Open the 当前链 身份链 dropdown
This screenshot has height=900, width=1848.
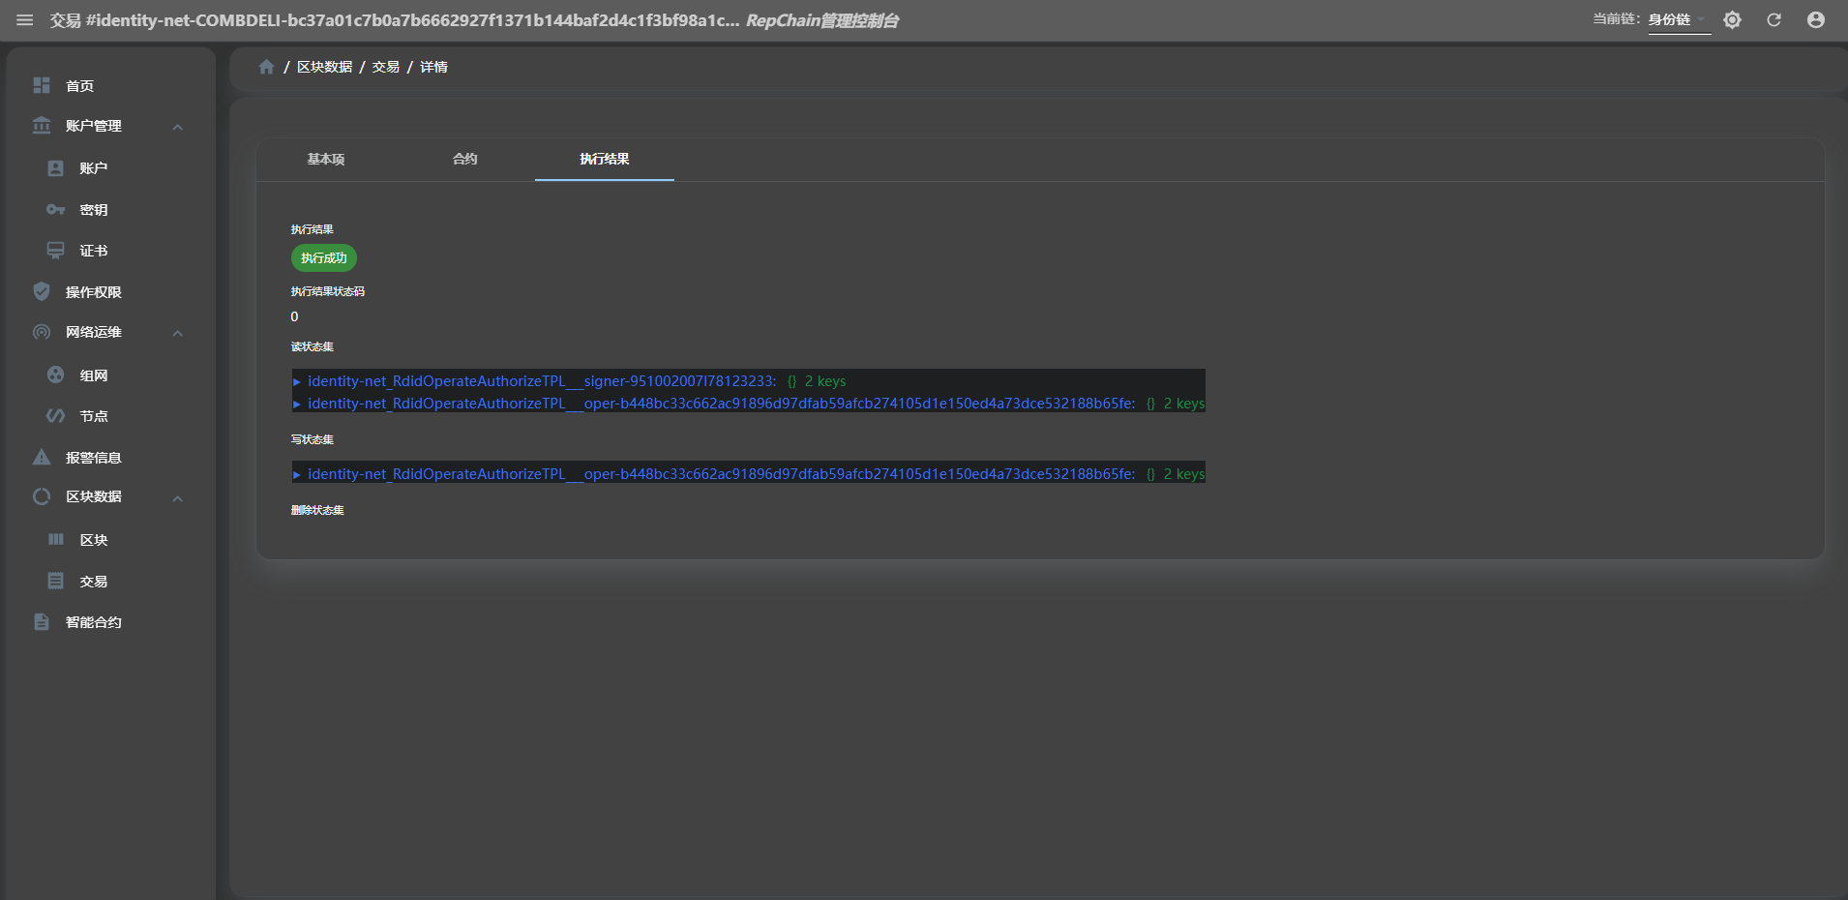[1680, 20]
